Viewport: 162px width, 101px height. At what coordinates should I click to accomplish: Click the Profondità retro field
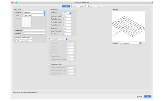click(67, 19)
